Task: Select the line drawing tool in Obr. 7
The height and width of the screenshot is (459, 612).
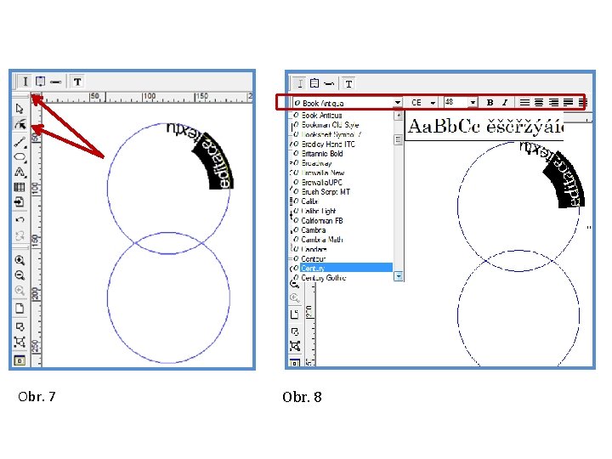Action: click(x=20, y=142)
